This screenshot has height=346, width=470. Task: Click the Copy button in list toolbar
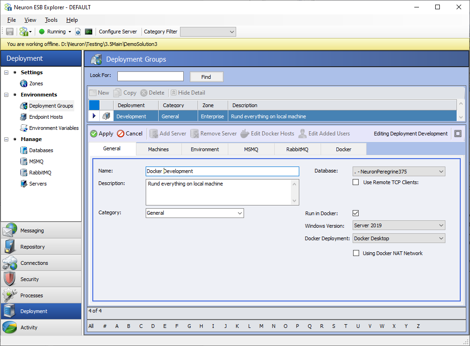pyautogui.click(x=125, y=93)
